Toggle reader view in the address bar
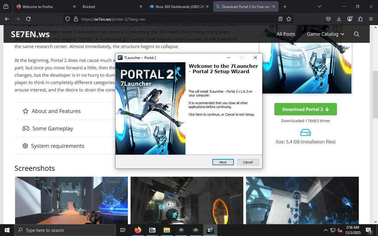 click(281, 19)
